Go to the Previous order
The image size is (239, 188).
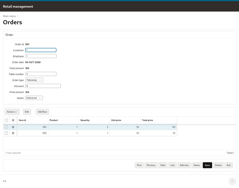coord(151,165)
